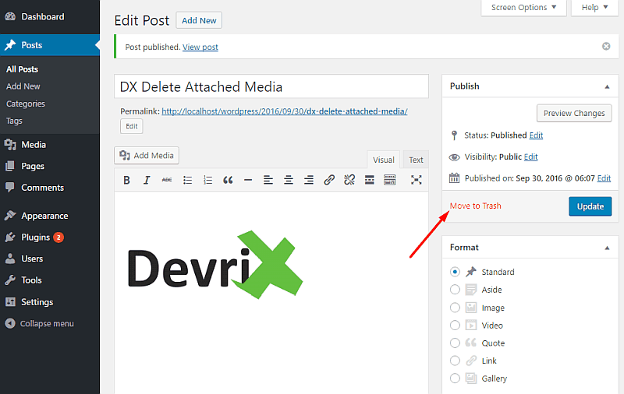624x394 pixels.
Task: Expand the Help dropdown tab
Action: (595, 8)
